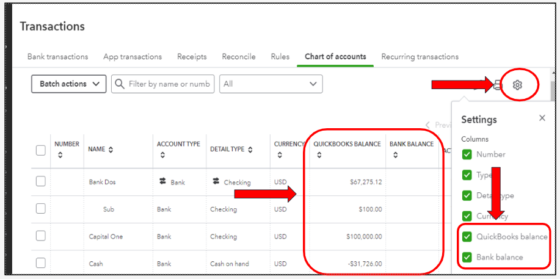Viewport: 560px width, 279px height.
Task: Close the Settings panel with X
Action: coord(542,118)
